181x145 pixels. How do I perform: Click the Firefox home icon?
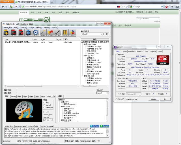[x=172, y=7]
